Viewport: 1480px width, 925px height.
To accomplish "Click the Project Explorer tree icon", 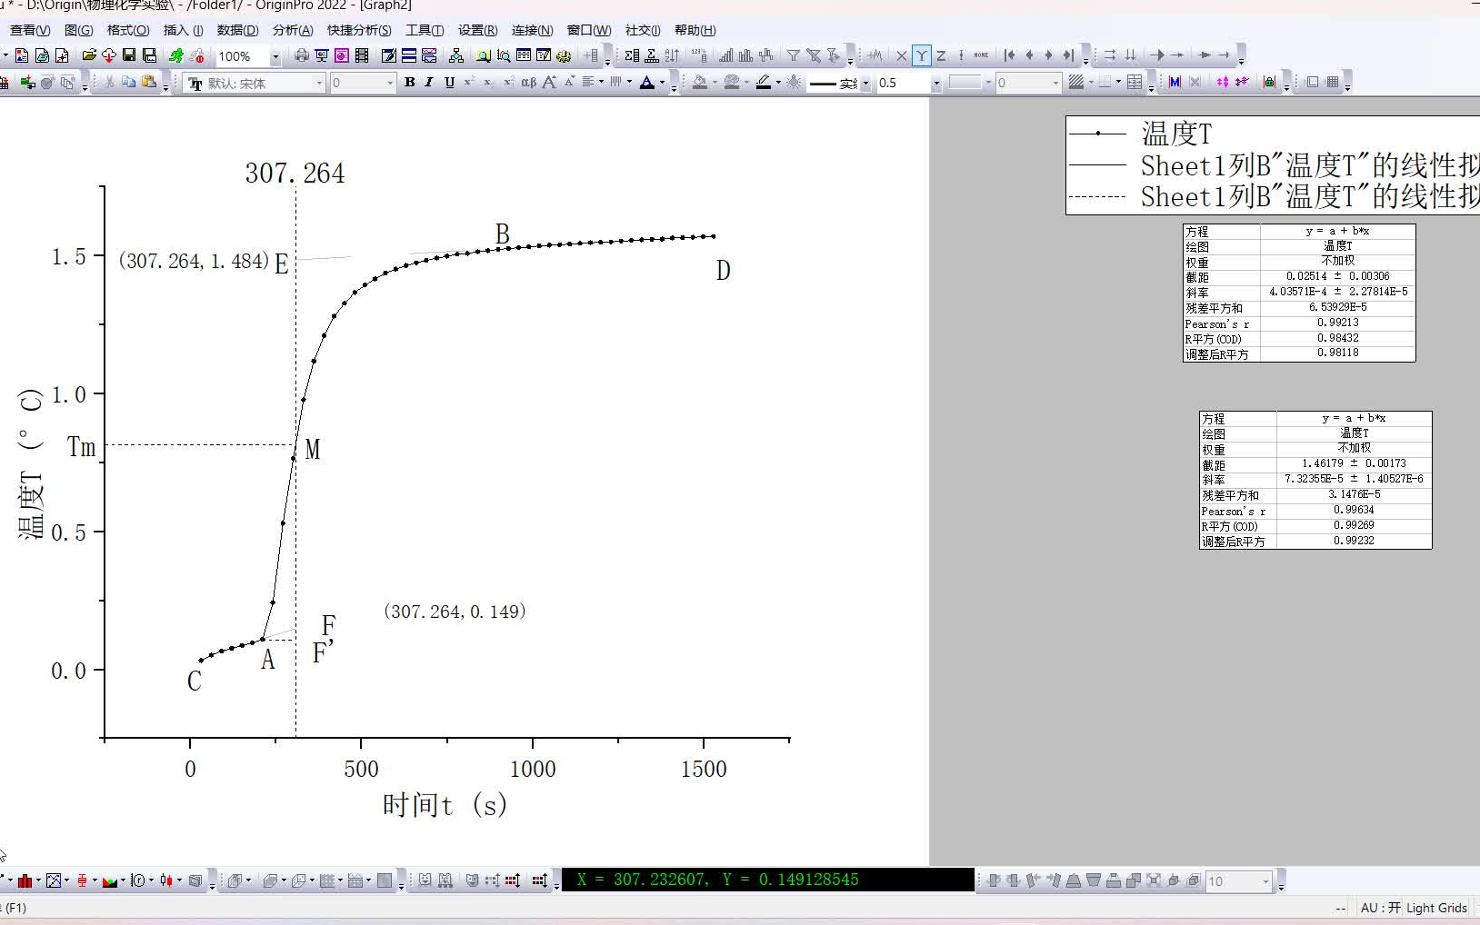I will click(456, 55).
